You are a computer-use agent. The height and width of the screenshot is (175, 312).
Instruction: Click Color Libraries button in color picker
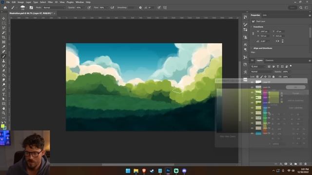[295, 108]
